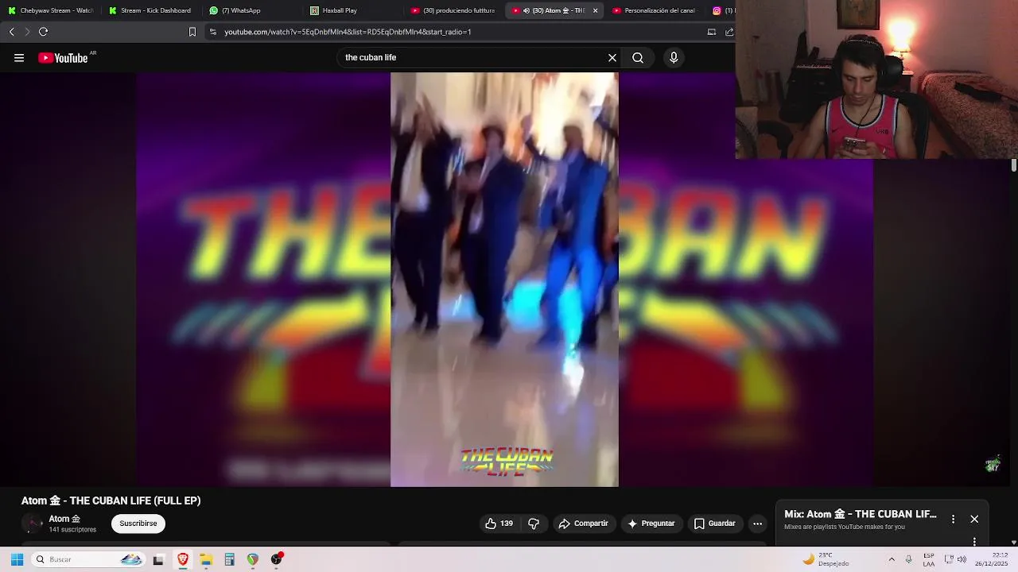
Task: Mute the Atom tab via speaker icon
Action: (526, 10)
